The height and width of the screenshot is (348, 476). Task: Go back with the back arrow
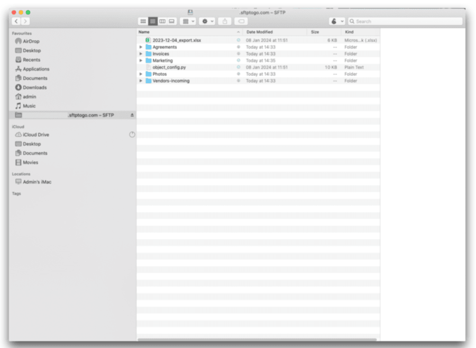pos(16,21)
